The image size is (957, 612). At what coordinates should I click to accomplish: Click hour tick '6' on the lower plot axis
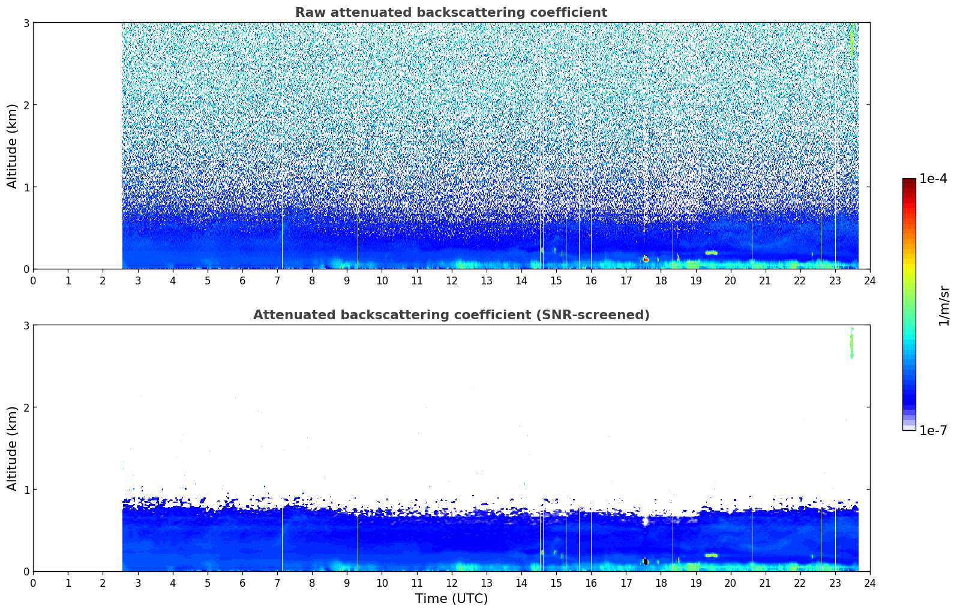pos(242,583)
